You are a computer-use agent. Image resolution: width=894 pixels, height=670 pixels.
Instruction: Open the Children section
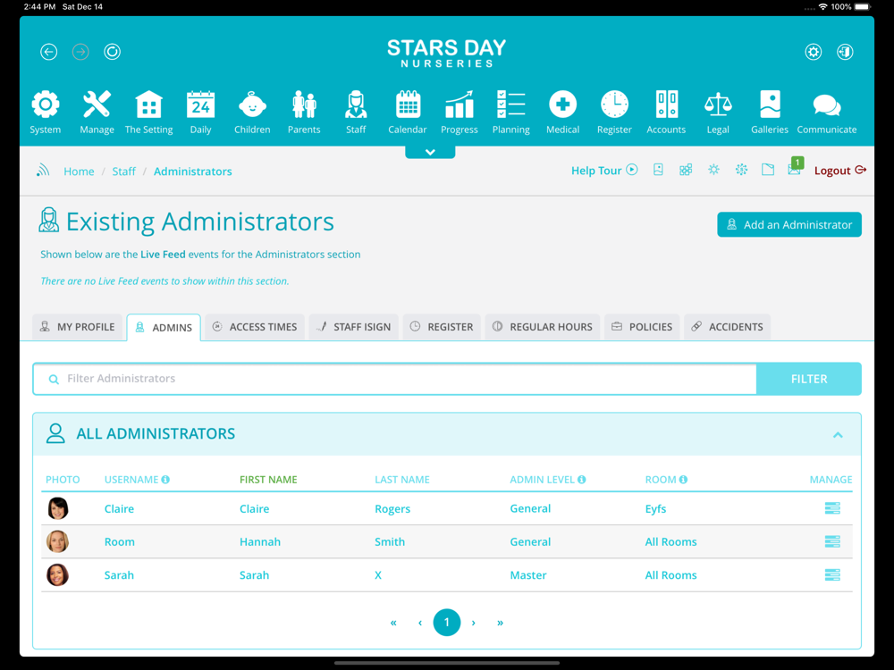252,113
